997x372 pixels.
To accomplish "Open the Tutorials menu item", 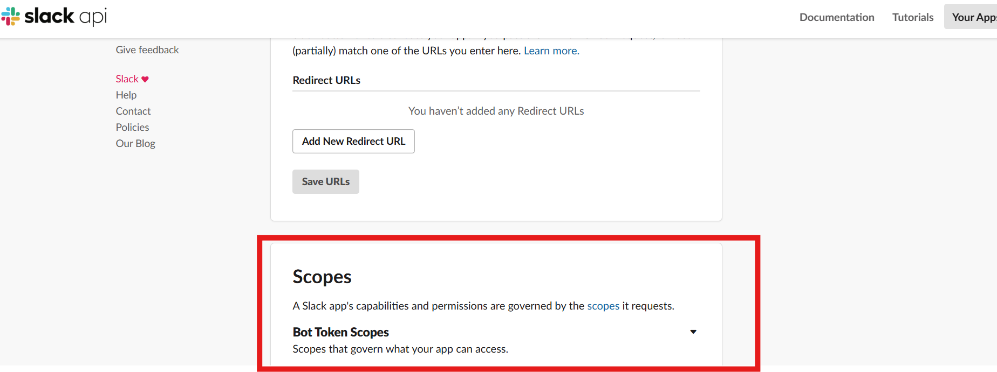I will click(912, 17).
